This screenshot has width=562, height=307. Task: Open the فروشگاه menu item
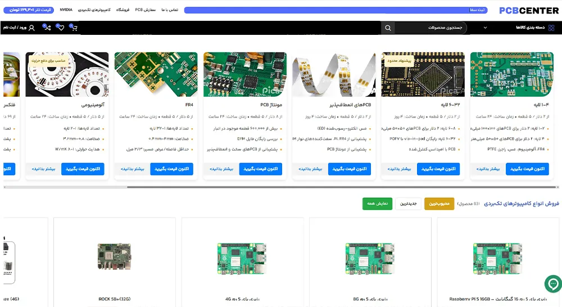tap(123, 10)
